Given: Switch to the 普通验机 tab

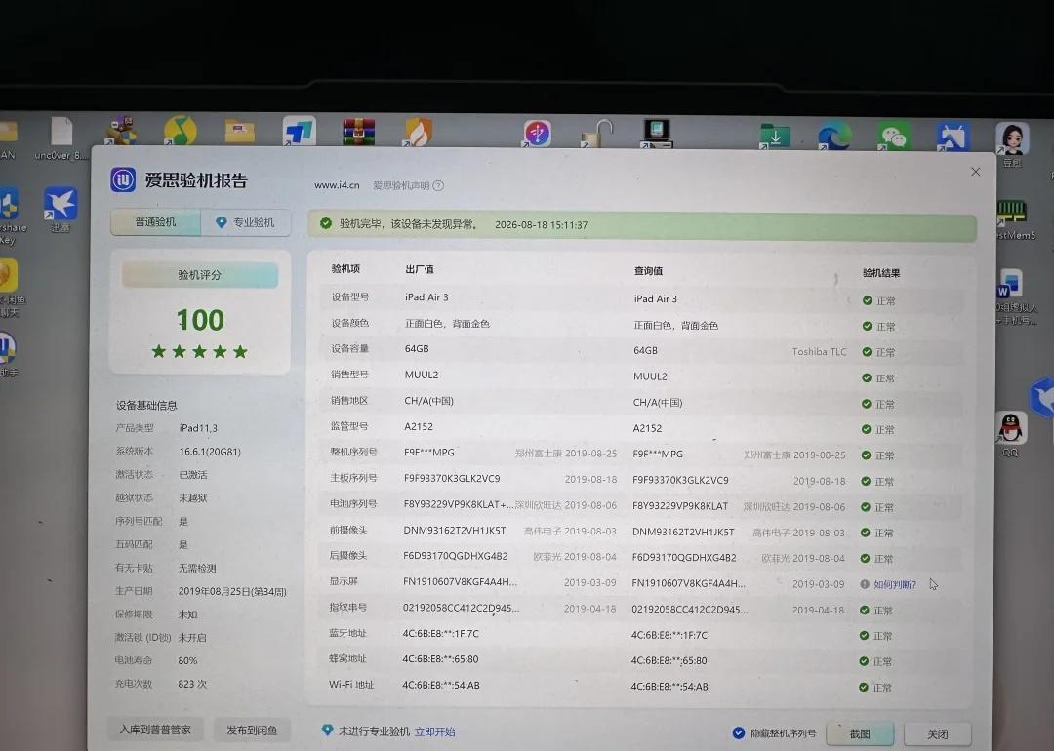Looking at the screenshot, I should pyautogui.click(x=155, y=222).
